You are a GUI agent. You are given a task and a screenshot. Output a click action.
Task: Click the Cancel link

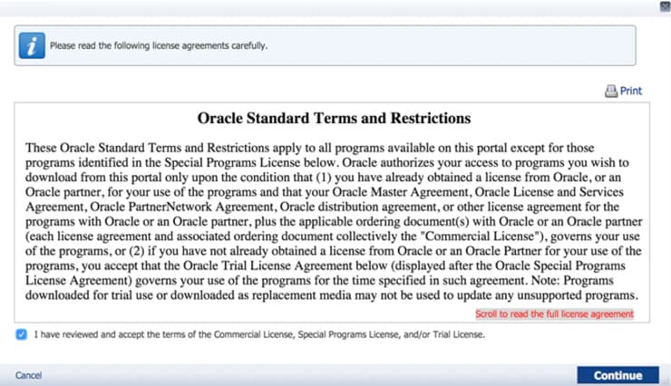(x=28, y=375)
